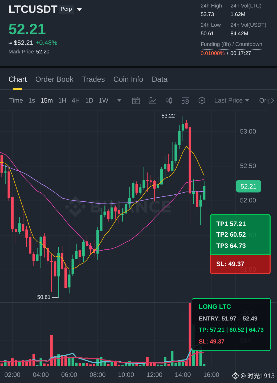Tap the 24h Vol(LTC) value 1.62M
277x383 pixels.
click(238, 14)
